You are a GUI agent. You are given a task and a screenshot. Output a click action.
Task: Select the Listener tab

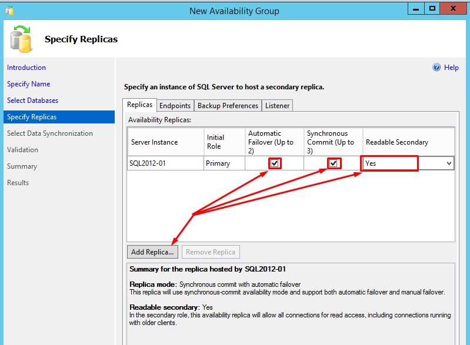point(277,106)
